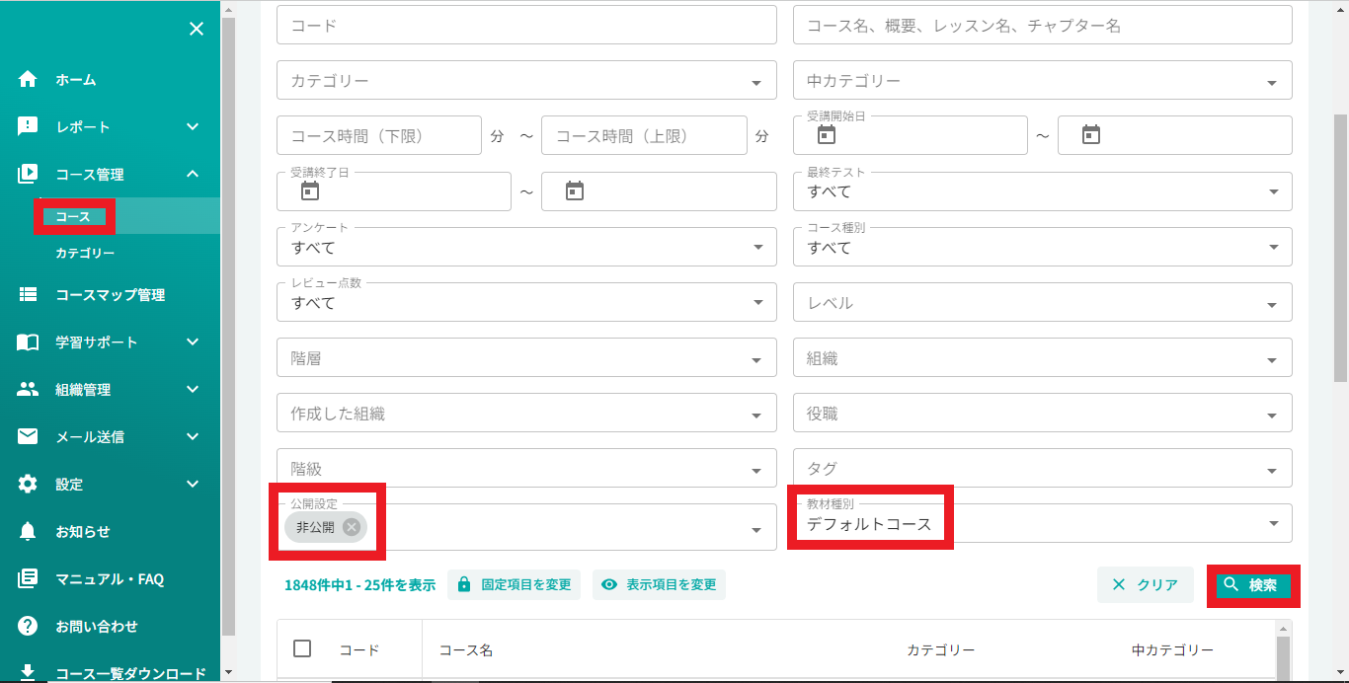The height and width of the screenshot is (683, 1349).
Task: Open the アンケート dropdown
Action: 526,246
